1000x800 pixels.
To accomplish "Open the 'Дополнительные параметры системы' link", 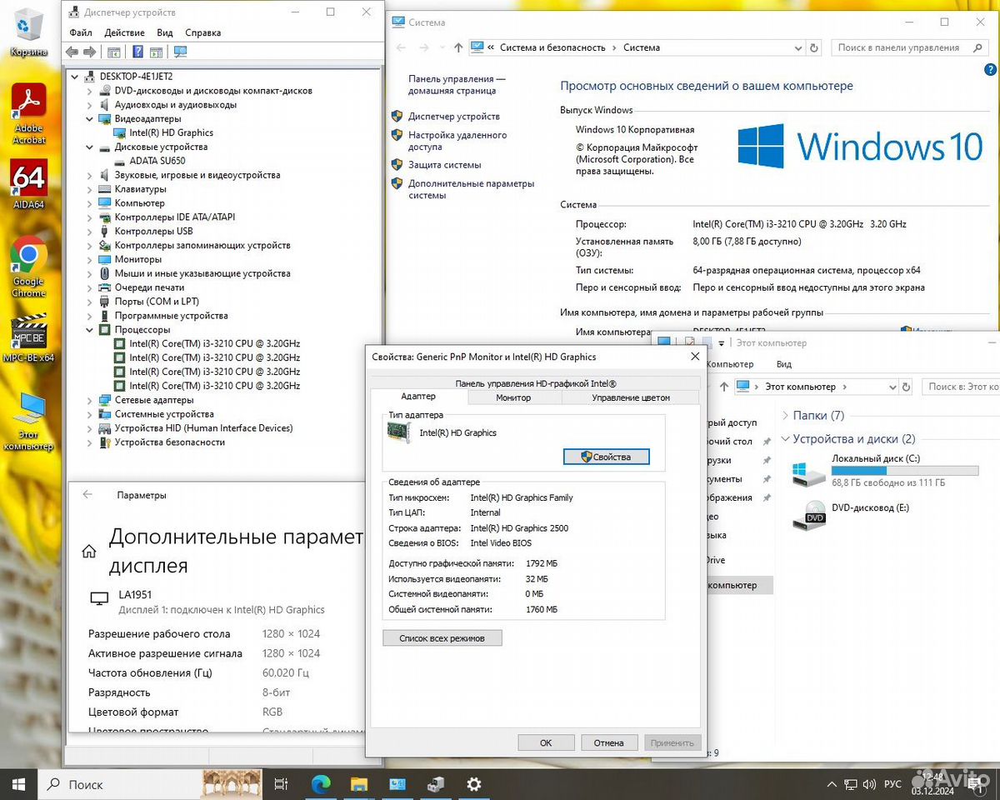I will point(472,189).
